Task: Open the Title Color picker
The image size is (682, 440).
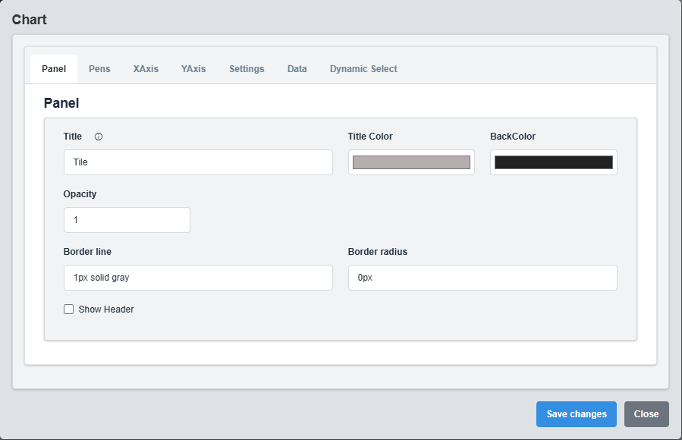Action: pyautogui.click(x=410, y=162)
